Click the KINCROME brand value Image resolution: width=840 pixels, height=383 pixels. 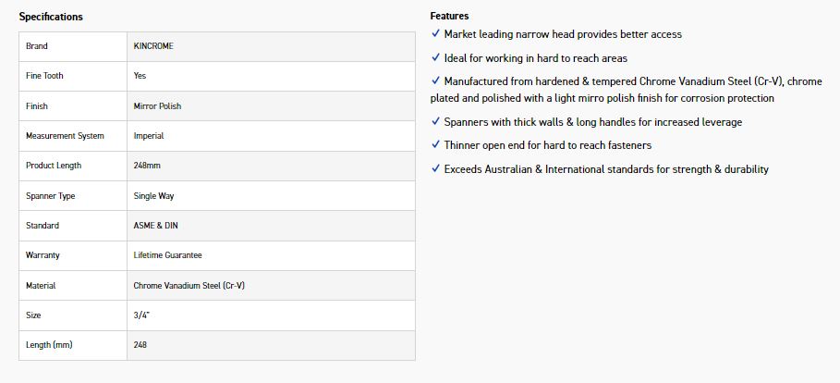tap(153, 46)
